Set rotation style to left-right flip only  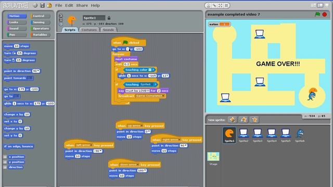pyautogui.click(x=61, y=20)
